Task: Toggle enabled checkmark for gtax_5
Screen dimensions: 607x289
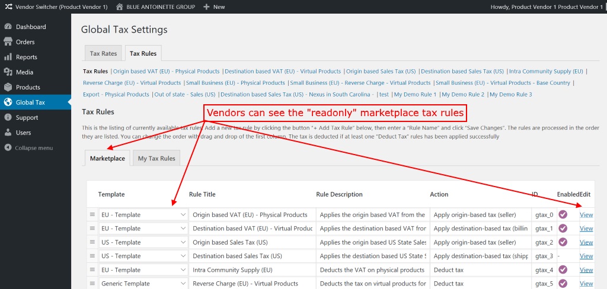Action: click(x=563, y=284)
